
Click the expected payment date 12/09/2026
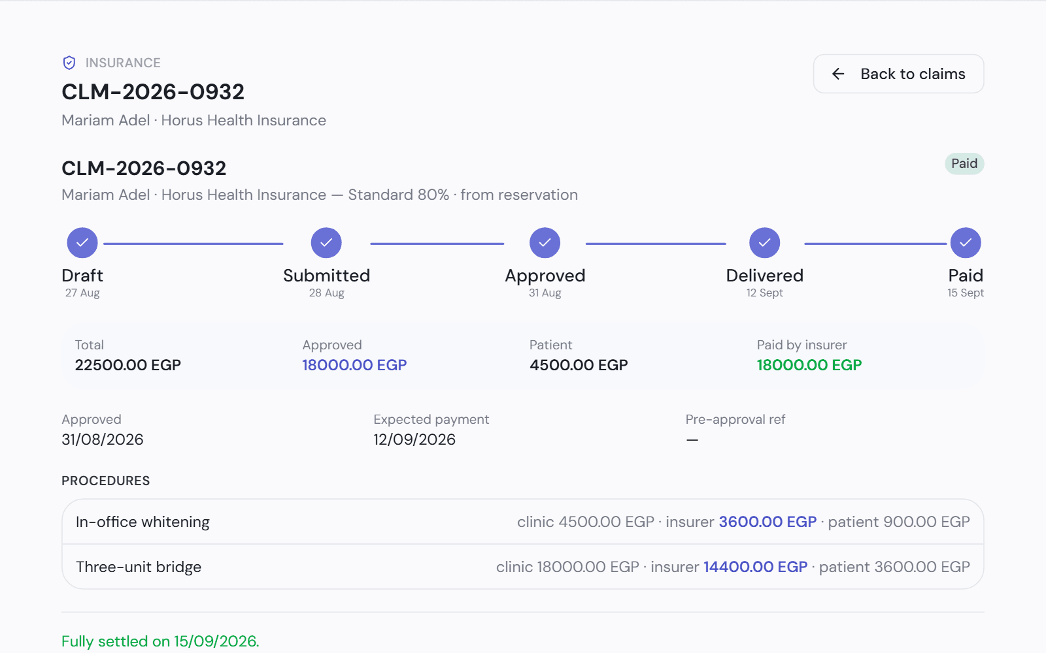coord(414,439)
